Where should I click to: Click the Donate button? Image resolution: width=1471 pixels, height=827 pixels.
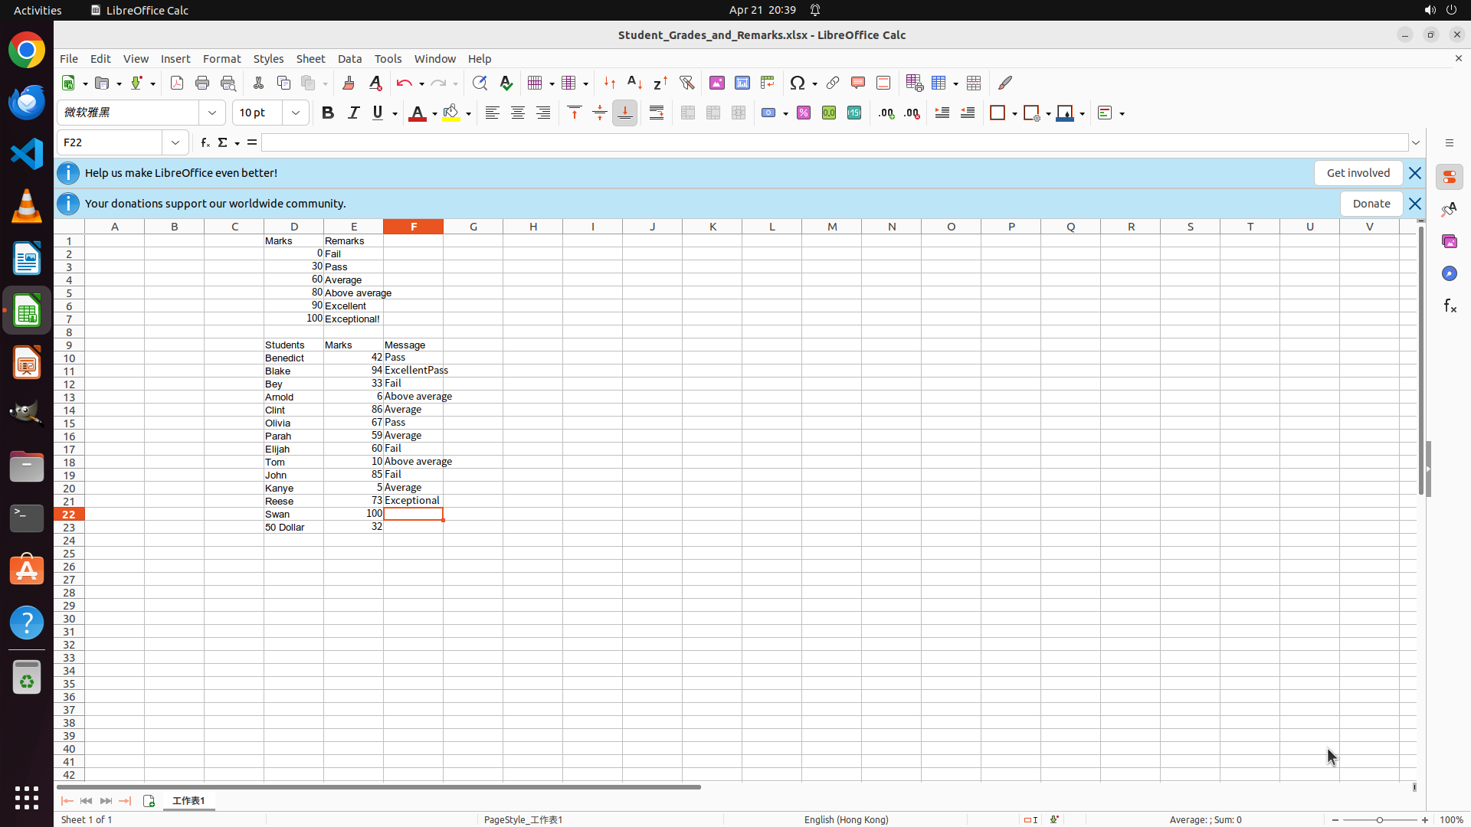tap(1371, 204)
